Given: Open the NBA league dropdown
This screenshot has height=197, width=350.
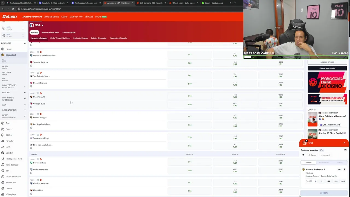Looking at the screenshot, I should coord(42,25).
